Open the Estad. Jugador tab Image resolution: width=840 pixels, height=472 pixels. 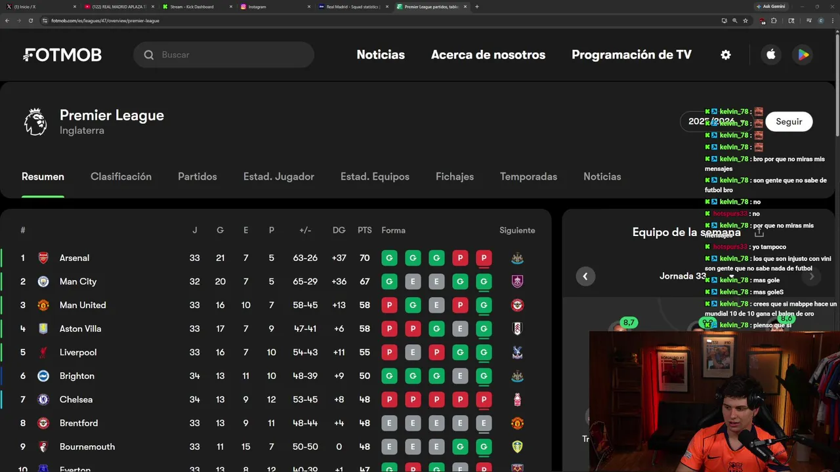point(279,176)
